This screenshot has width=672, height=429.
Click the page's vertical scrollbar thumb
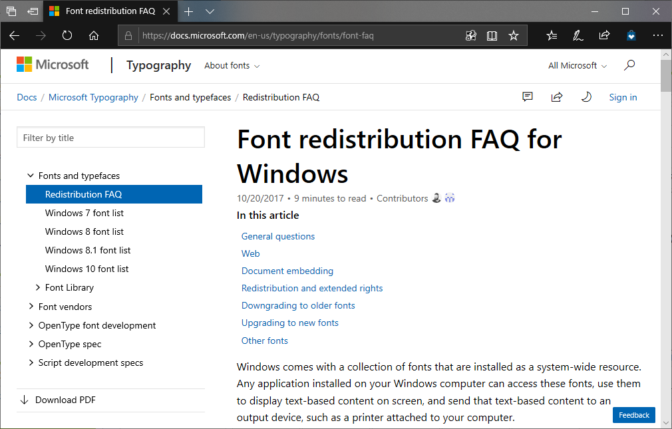666,74
